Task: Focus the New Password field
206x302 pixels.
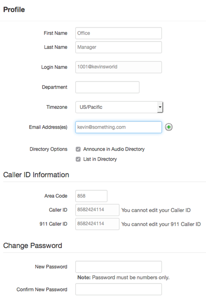Action: [x=118, y=267]
